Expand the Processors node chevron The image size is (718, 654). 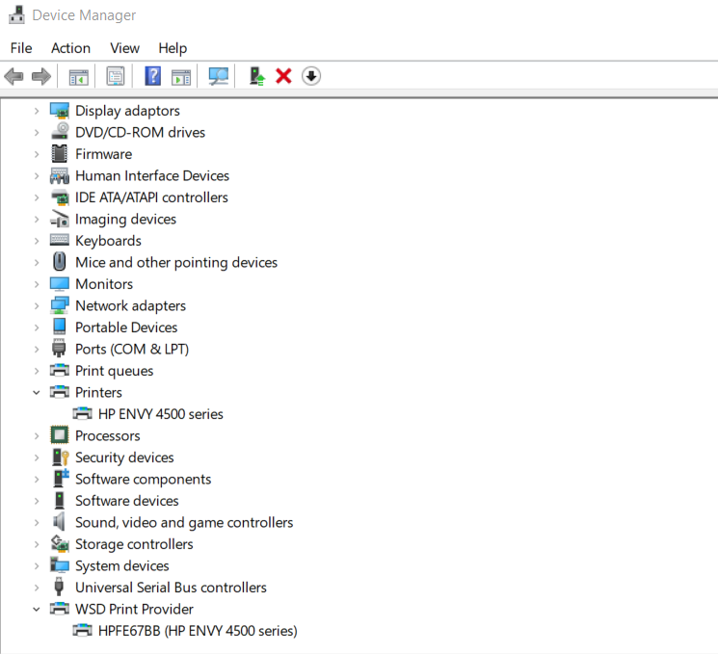pos(37,435)
